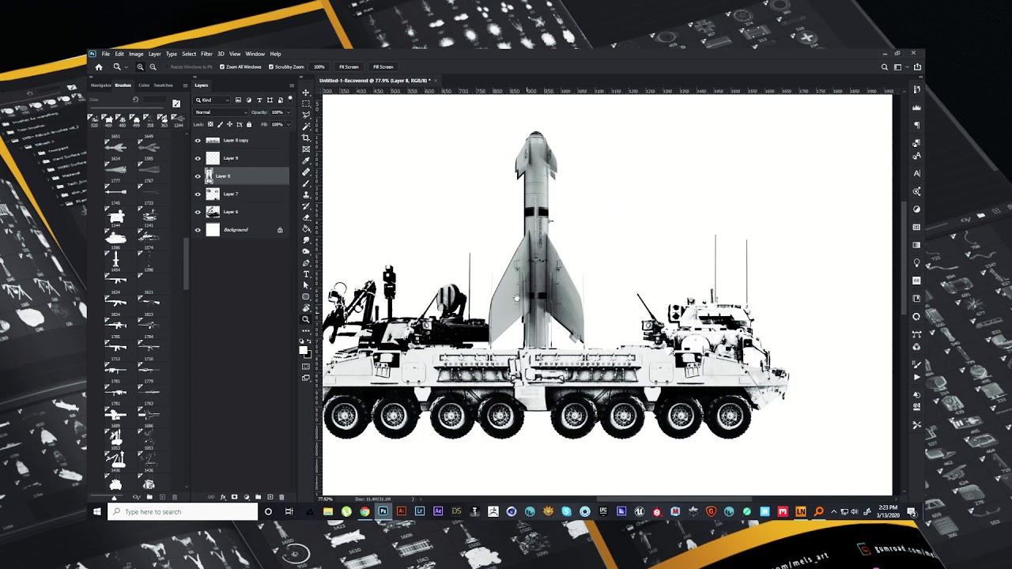Select the Crop tool
This screenshot has height=569, width=1012.
click(x=306, y=138)
